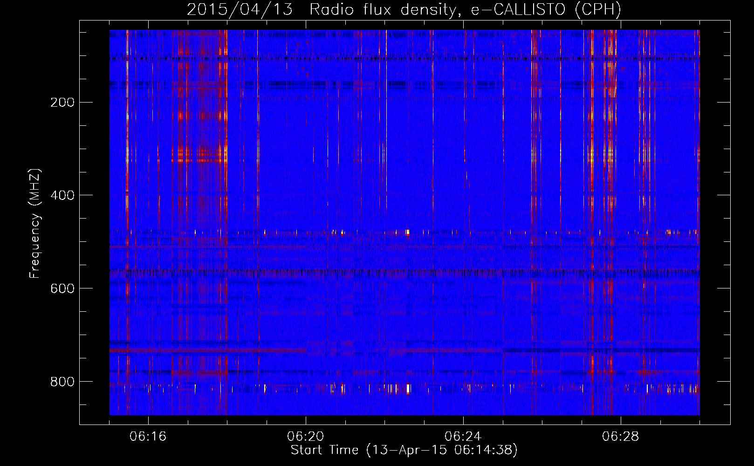
Task: Click the 400 frequency tick label
Action: tap(62, 195)
